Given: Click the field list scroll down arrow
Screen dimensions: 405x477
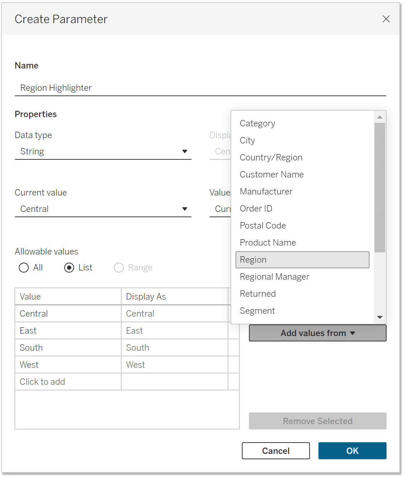Looking at the screenshot, I should click(380, 317).
